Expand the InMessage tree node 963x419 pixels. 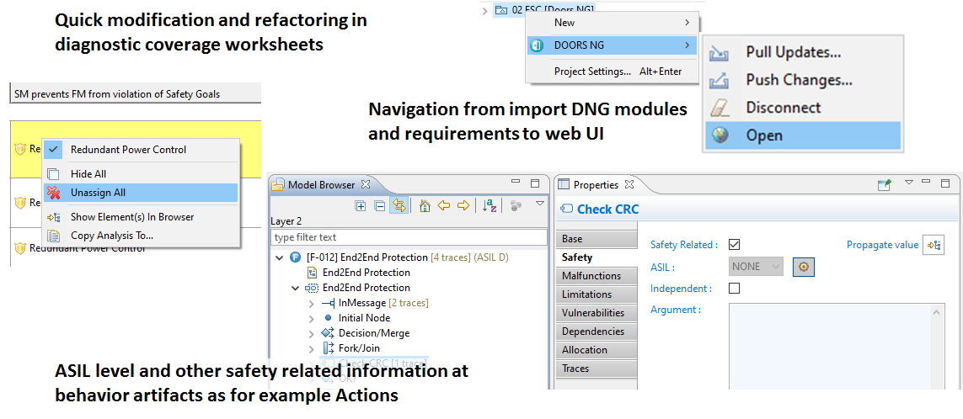pyautogui.click(x=311, y=303)
